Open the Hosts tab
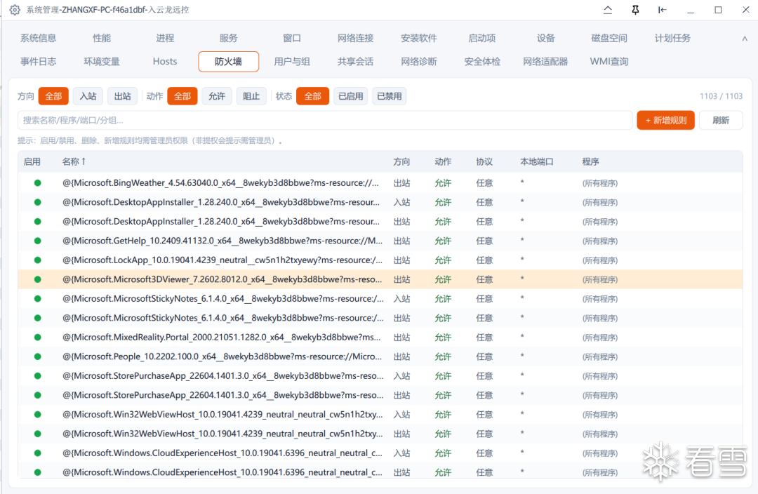Viewport: 758px width, 494px height. coord(165,61)
